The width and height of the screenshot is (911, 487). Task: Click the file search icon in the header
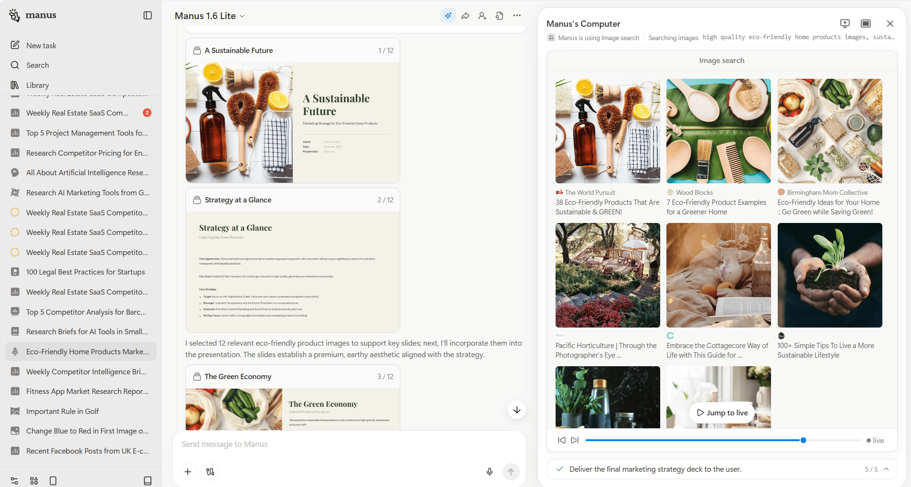500,16
